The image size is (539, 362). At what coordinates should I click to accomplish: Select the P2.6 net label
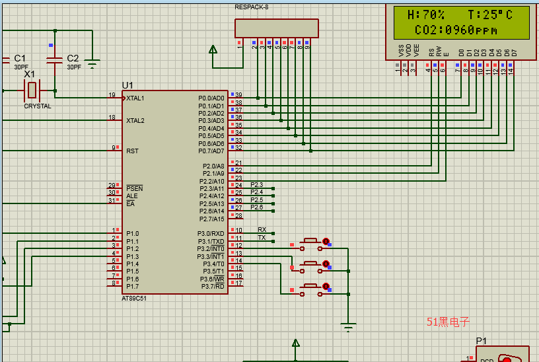click(257, 207)
